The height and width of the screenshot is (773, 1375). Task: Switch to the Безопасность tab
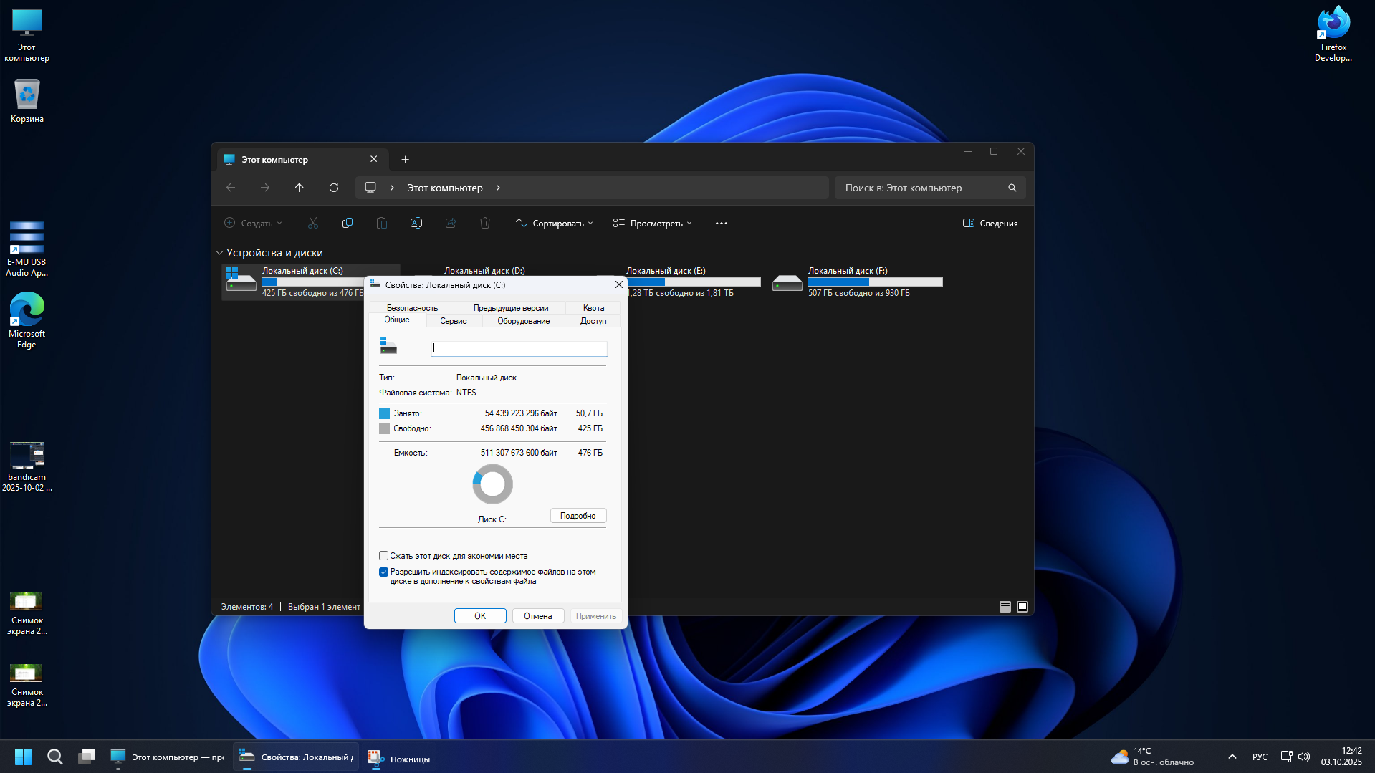pos(412,308)
